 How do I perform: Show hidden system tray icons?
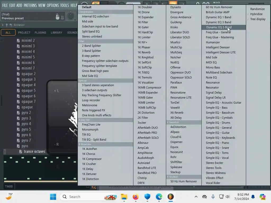pyautogui.click(x=196, y=197)
